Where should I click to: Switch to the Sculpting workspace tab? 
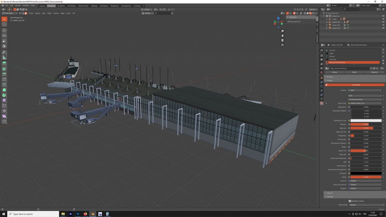point(61,6)
